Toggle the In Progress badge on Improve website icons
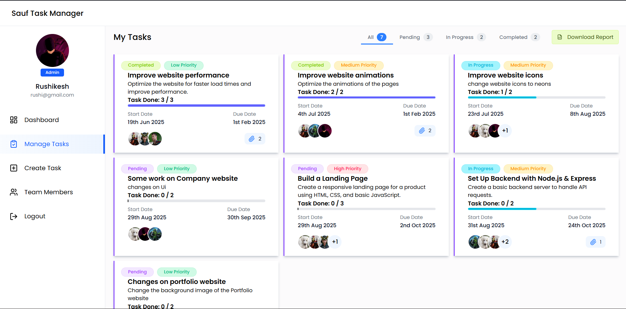 [480, 65]
